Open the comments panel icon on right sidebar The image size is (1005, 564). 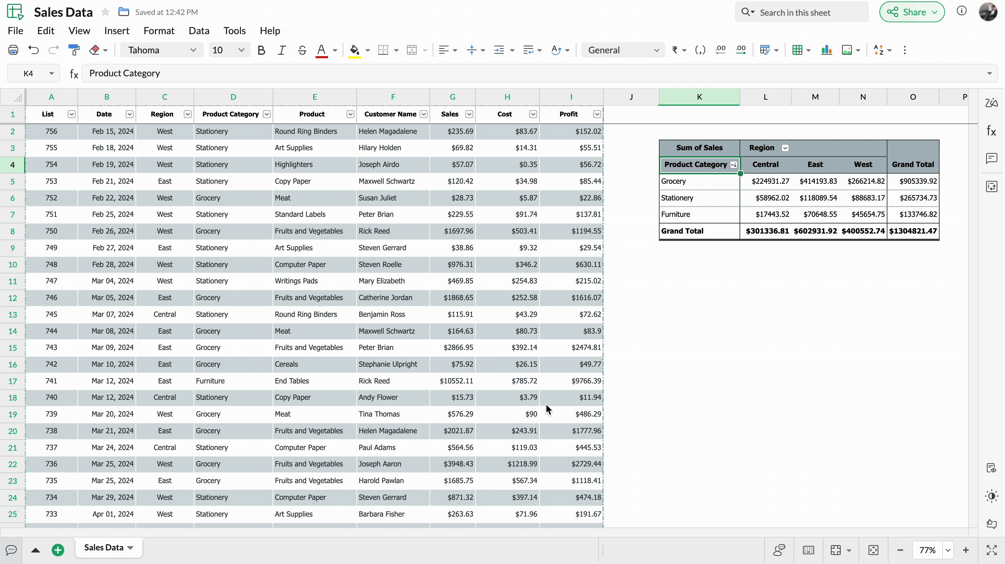pos(991,158)
